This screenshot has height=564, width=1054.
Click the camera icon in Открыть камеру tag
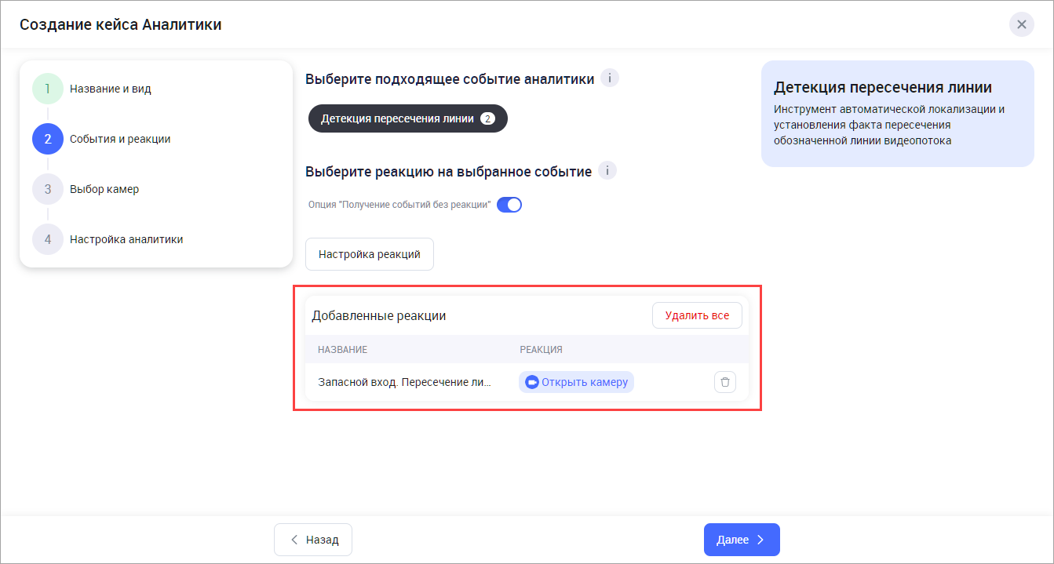(532, 383)
